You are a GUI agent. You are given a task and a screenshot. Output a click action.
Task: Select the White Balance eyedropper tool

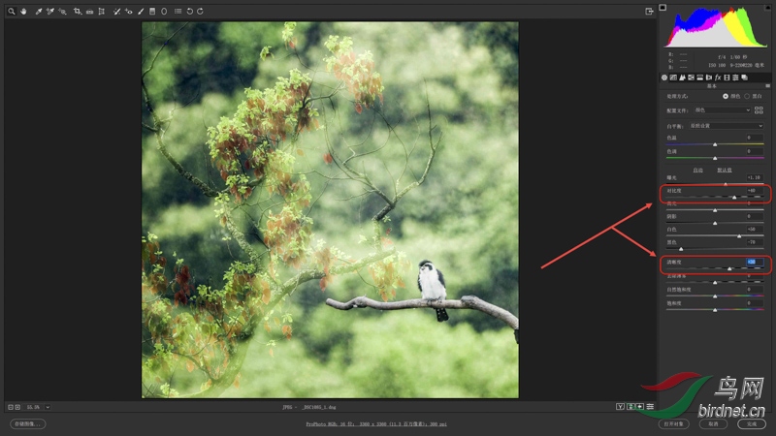coord(38,12)
